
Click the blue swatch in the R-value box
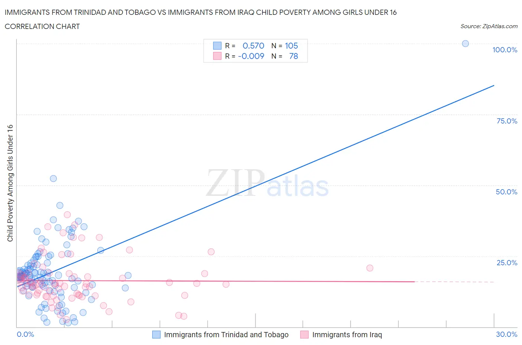pyautogui.click(x=217, y=46)
